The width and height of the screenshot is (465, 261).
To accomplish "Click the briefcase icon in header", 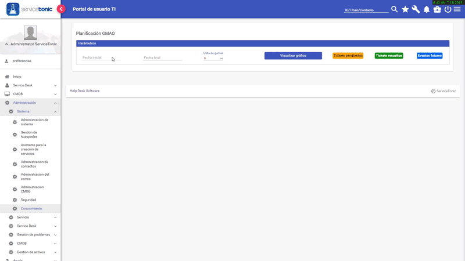I will tap(437, 9).
